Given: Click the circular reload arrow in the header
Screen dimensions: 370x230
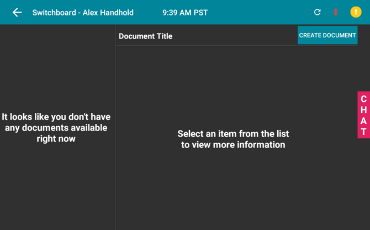Looking at the screenshot, I should [318, 12].
